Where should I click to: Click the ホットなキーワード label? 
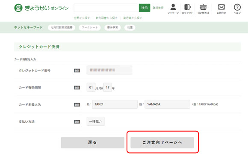click(x=28, y=27)
